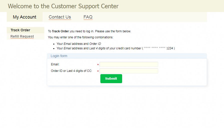Click the Login form header bar
224x128 pixels.
(127, 56)
